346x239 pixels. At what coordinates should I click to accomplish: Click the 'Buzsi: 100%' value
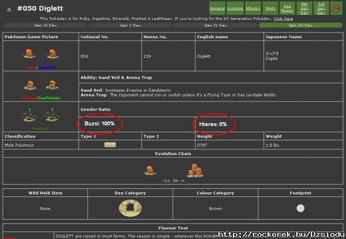pos(99,124)
